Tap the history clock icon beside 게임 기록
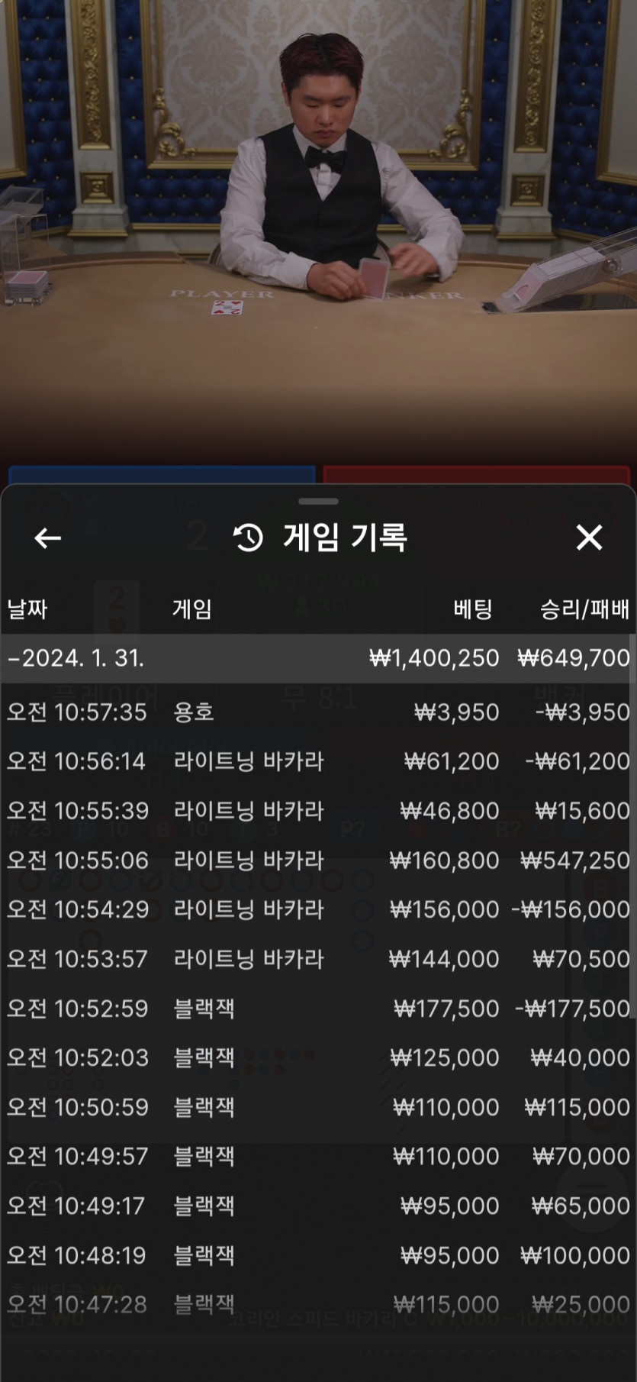The height and width of the screenshot is (1382, 637). (x=248, y=538)
